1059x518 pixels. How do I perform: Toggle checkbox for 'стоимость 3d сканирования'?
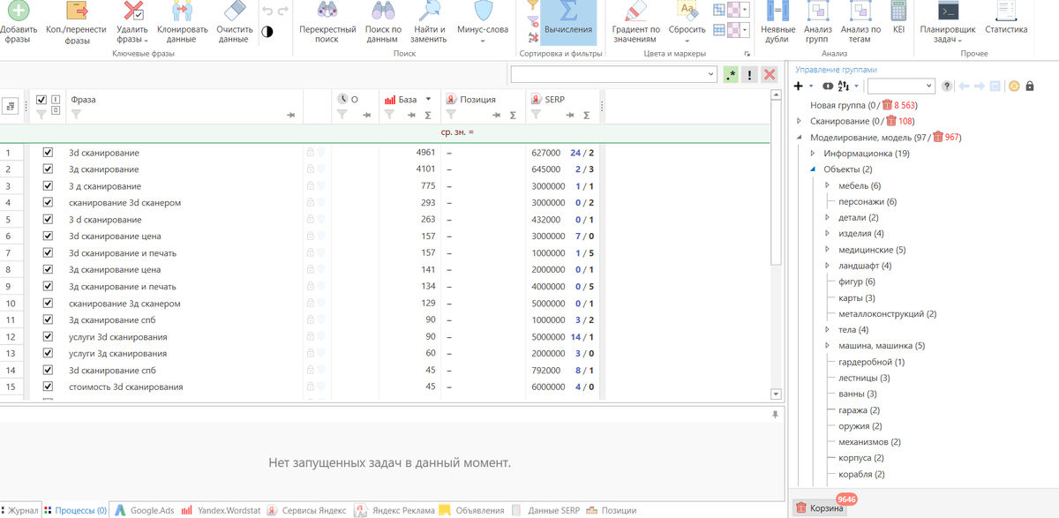(48, 387)
